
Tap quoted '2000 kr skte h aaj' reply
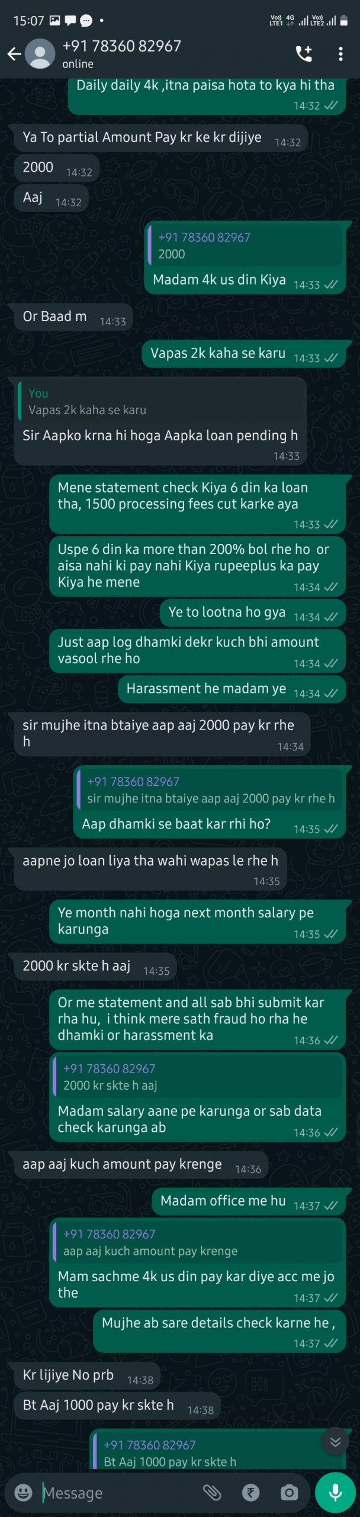point(197,1077)
